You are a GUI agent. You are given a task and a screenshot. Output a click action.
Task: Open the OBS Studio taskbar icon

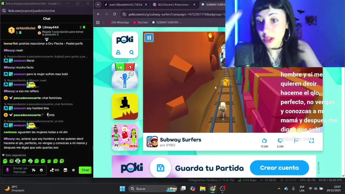click(x=223, y=189)
